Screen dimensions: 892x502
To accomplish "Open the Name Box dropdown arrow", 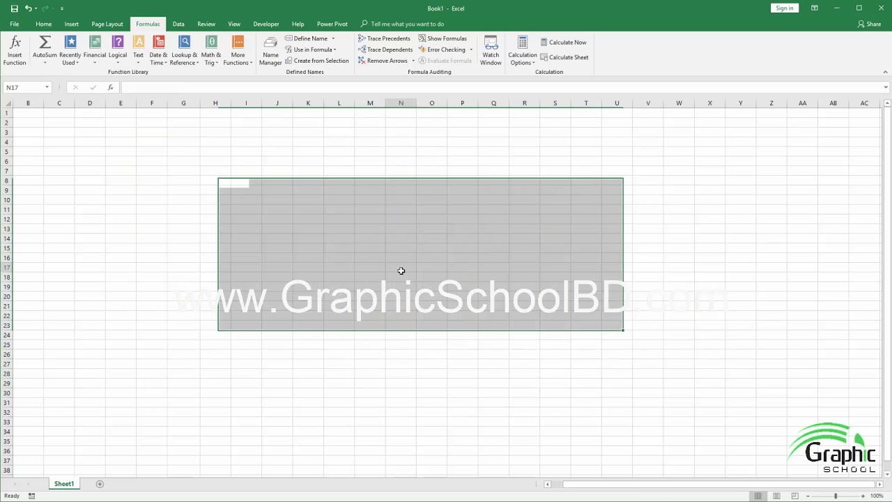I will pyautogui.click(x=47, y=87).
